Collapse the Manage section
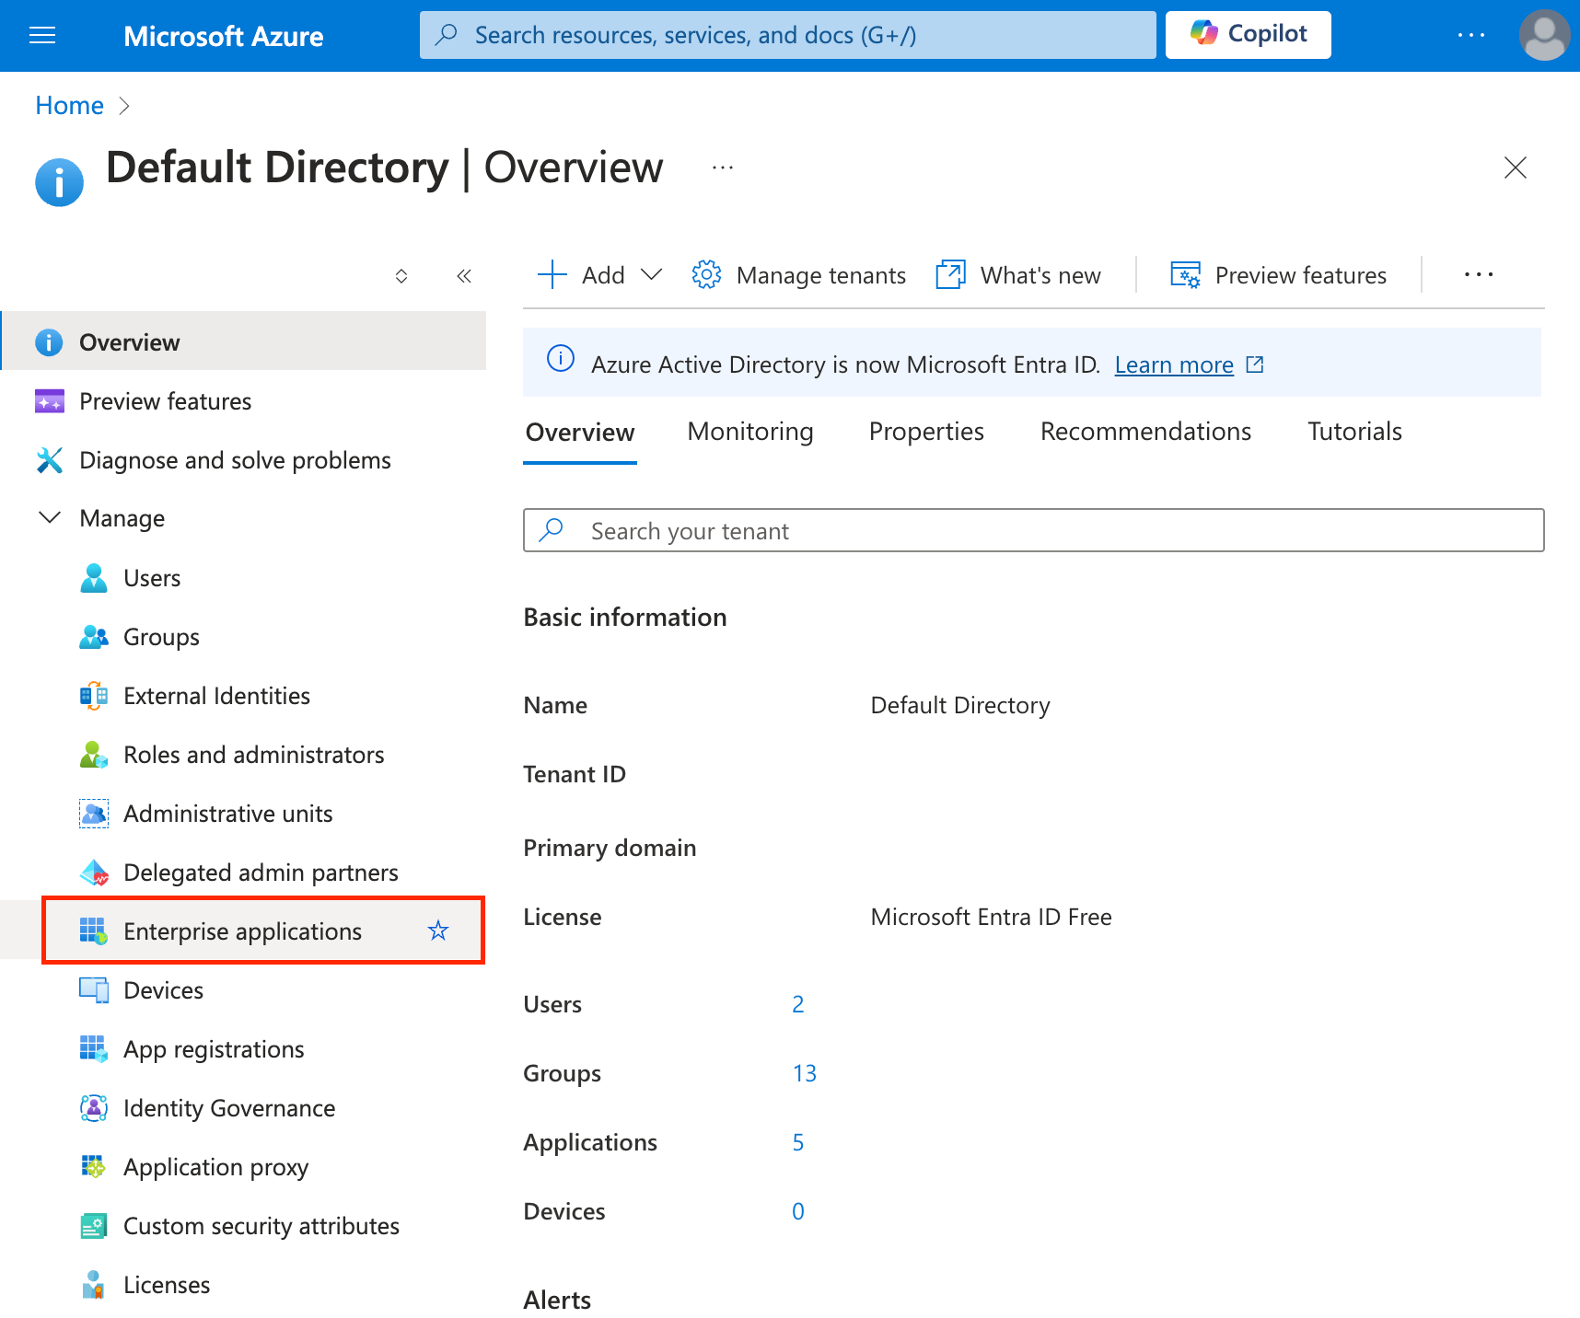Screen dimensions: 1580x1318 (50, 517)
